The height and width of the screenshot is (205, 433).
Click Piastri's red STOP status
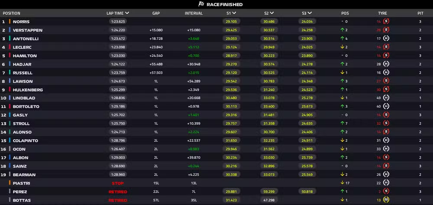pos(118,183)
